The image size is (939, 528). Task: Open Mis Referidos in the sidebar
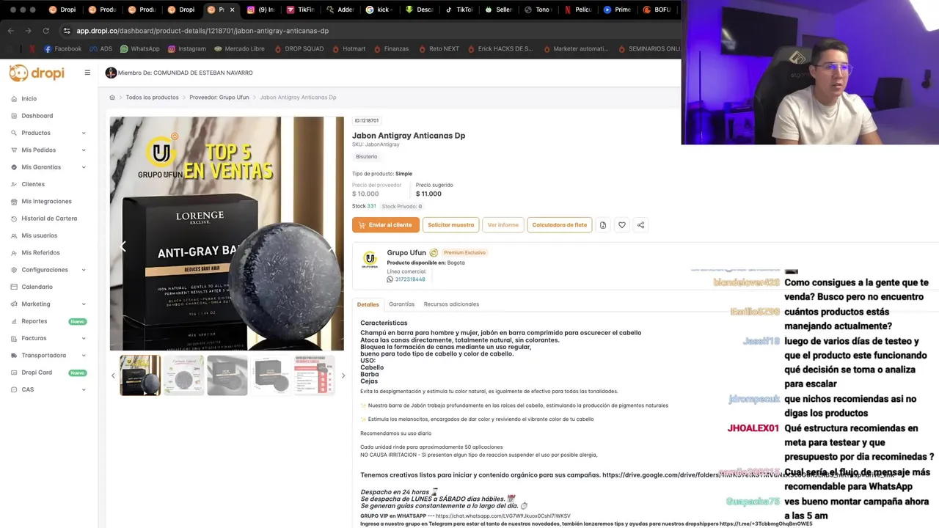click(40, 252)
